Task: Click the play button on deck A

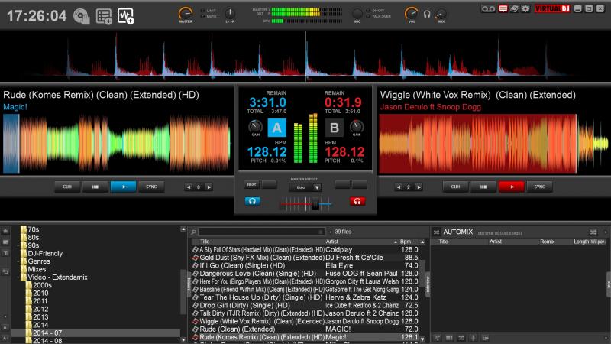Action: coord(122,187)
